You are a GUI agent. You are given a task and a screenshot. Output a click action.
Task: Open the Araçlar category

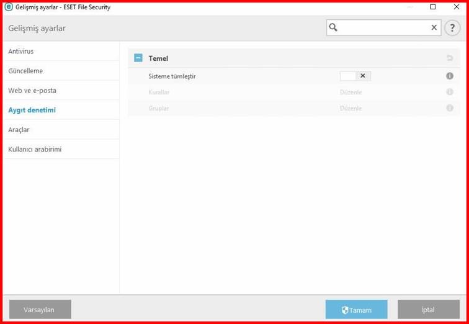19,130
